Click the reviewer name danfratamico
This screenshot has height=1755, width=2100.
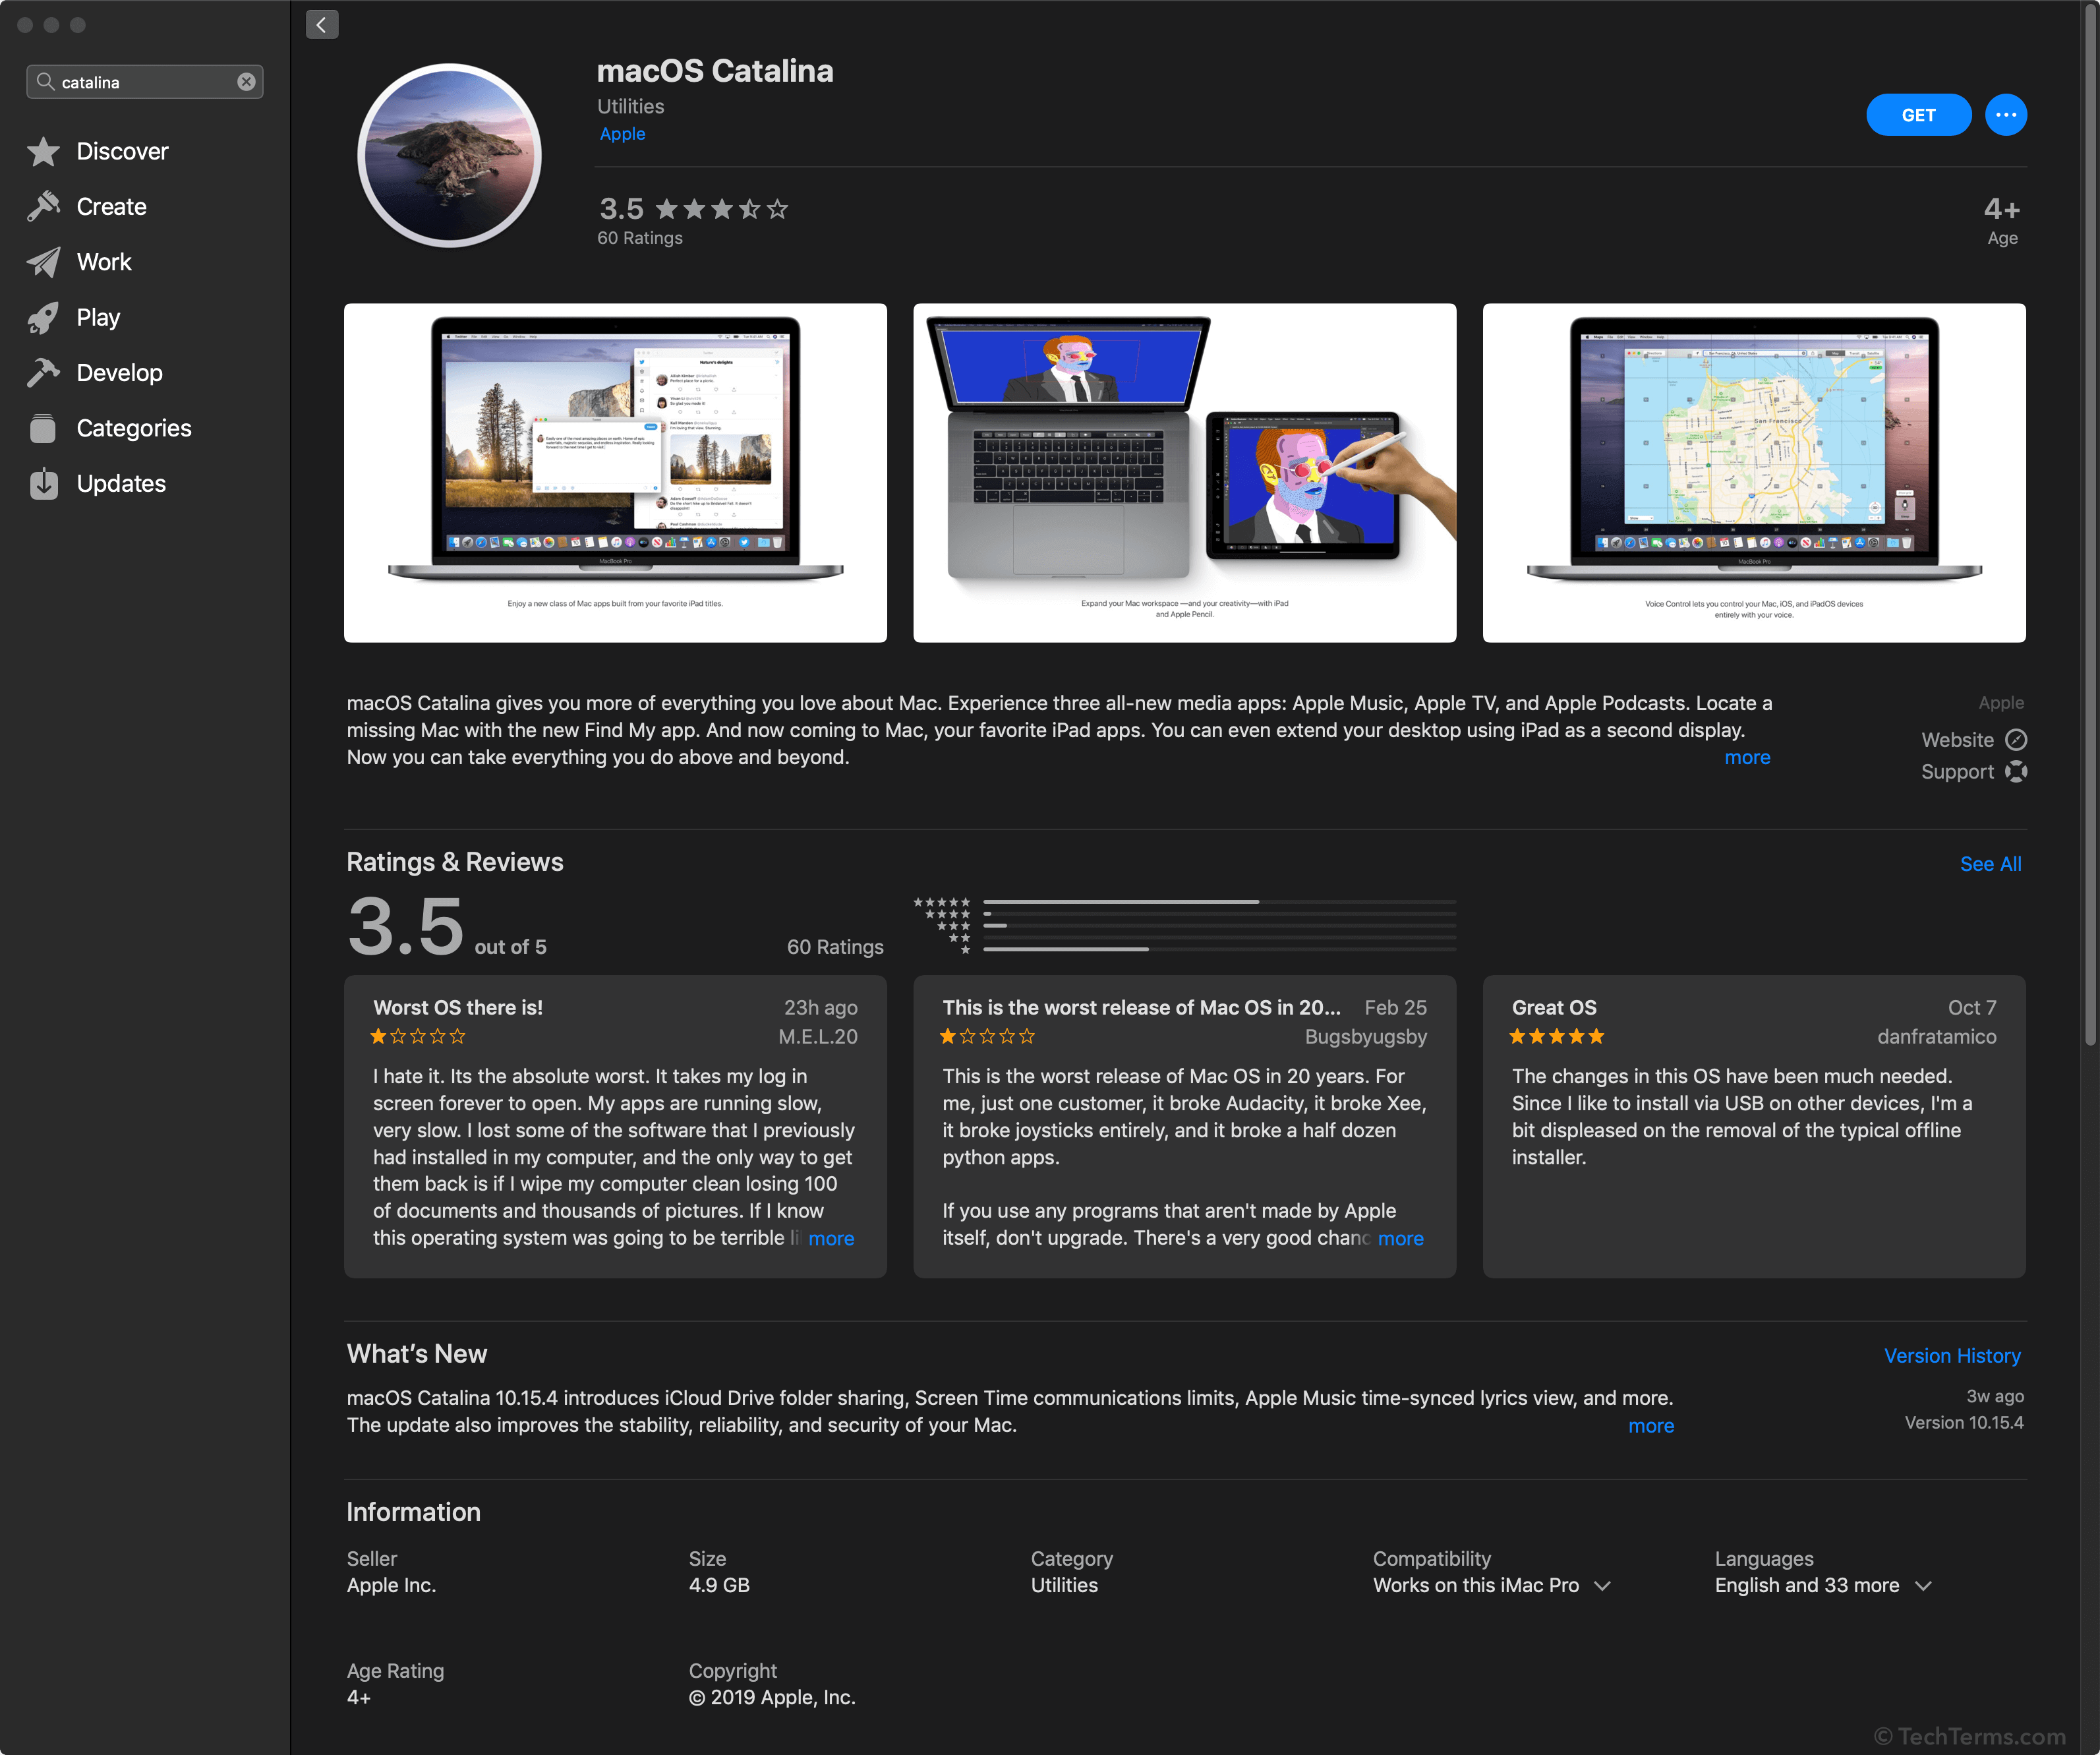tap(1936, 1037)
